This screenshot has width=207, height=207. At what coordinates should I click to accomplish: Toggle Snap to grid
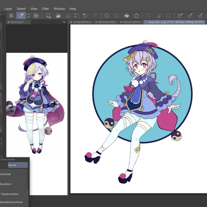200,16
